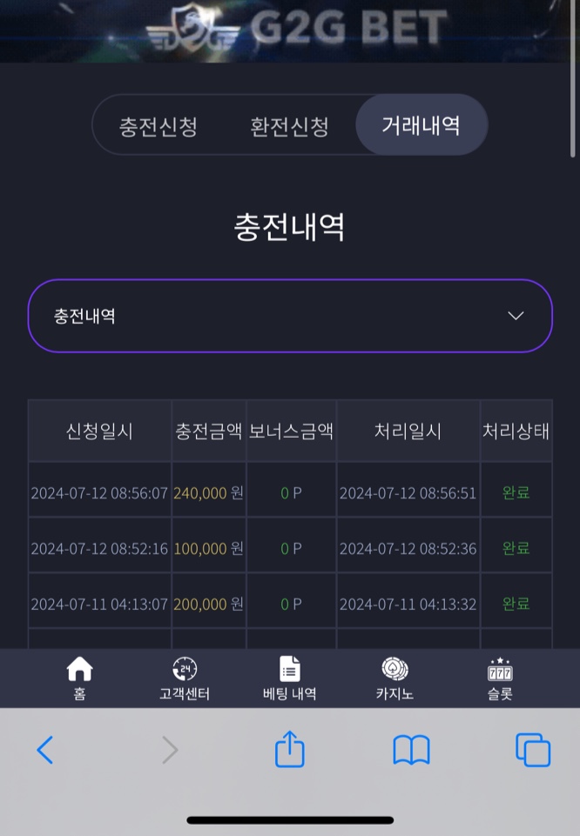Tap the 홈 home icon
580x836 pixels.
(79, 669)
